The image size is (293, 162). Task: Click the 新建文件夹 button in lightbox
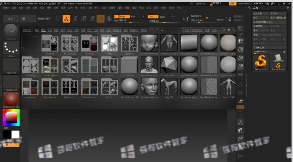coord(197,30)
